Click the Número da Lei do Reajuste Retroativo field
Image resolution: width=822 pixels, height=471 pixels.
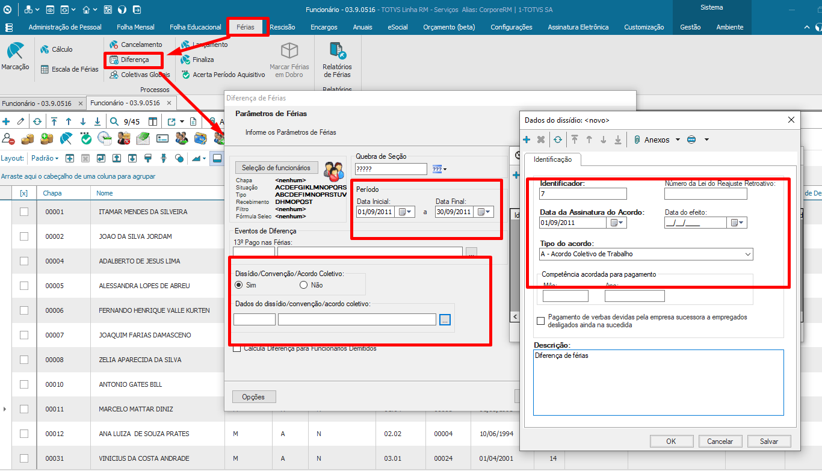coord(706,194)
